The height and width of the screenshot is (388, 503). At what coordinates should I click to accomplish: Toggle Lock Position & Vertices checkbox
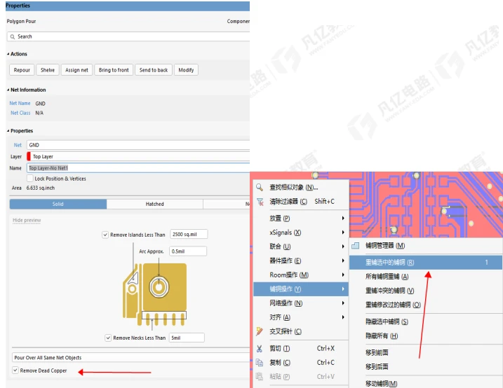30,179
